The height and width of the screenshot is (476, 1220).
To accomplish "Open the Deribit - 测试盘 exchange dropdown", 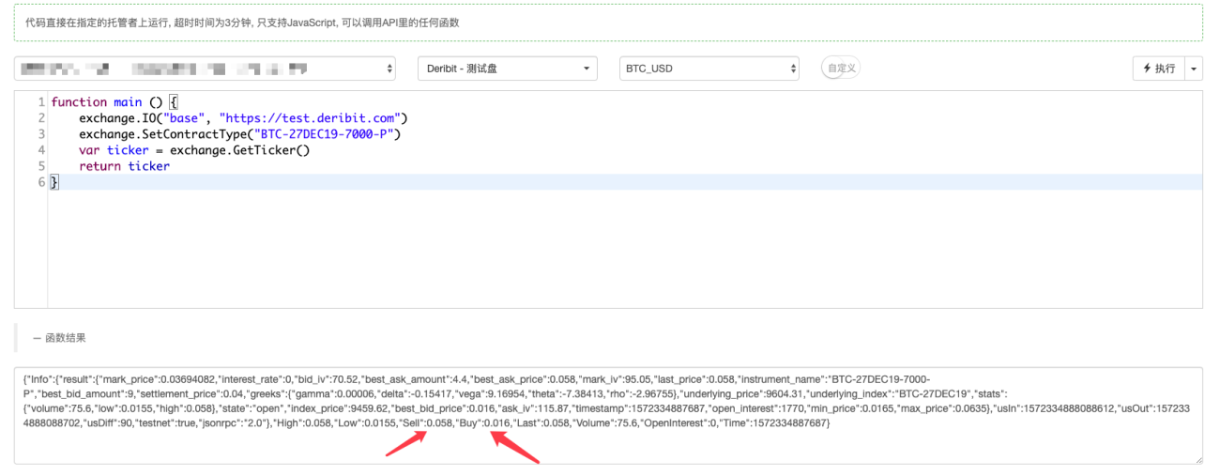I will (x=507, y=69).
